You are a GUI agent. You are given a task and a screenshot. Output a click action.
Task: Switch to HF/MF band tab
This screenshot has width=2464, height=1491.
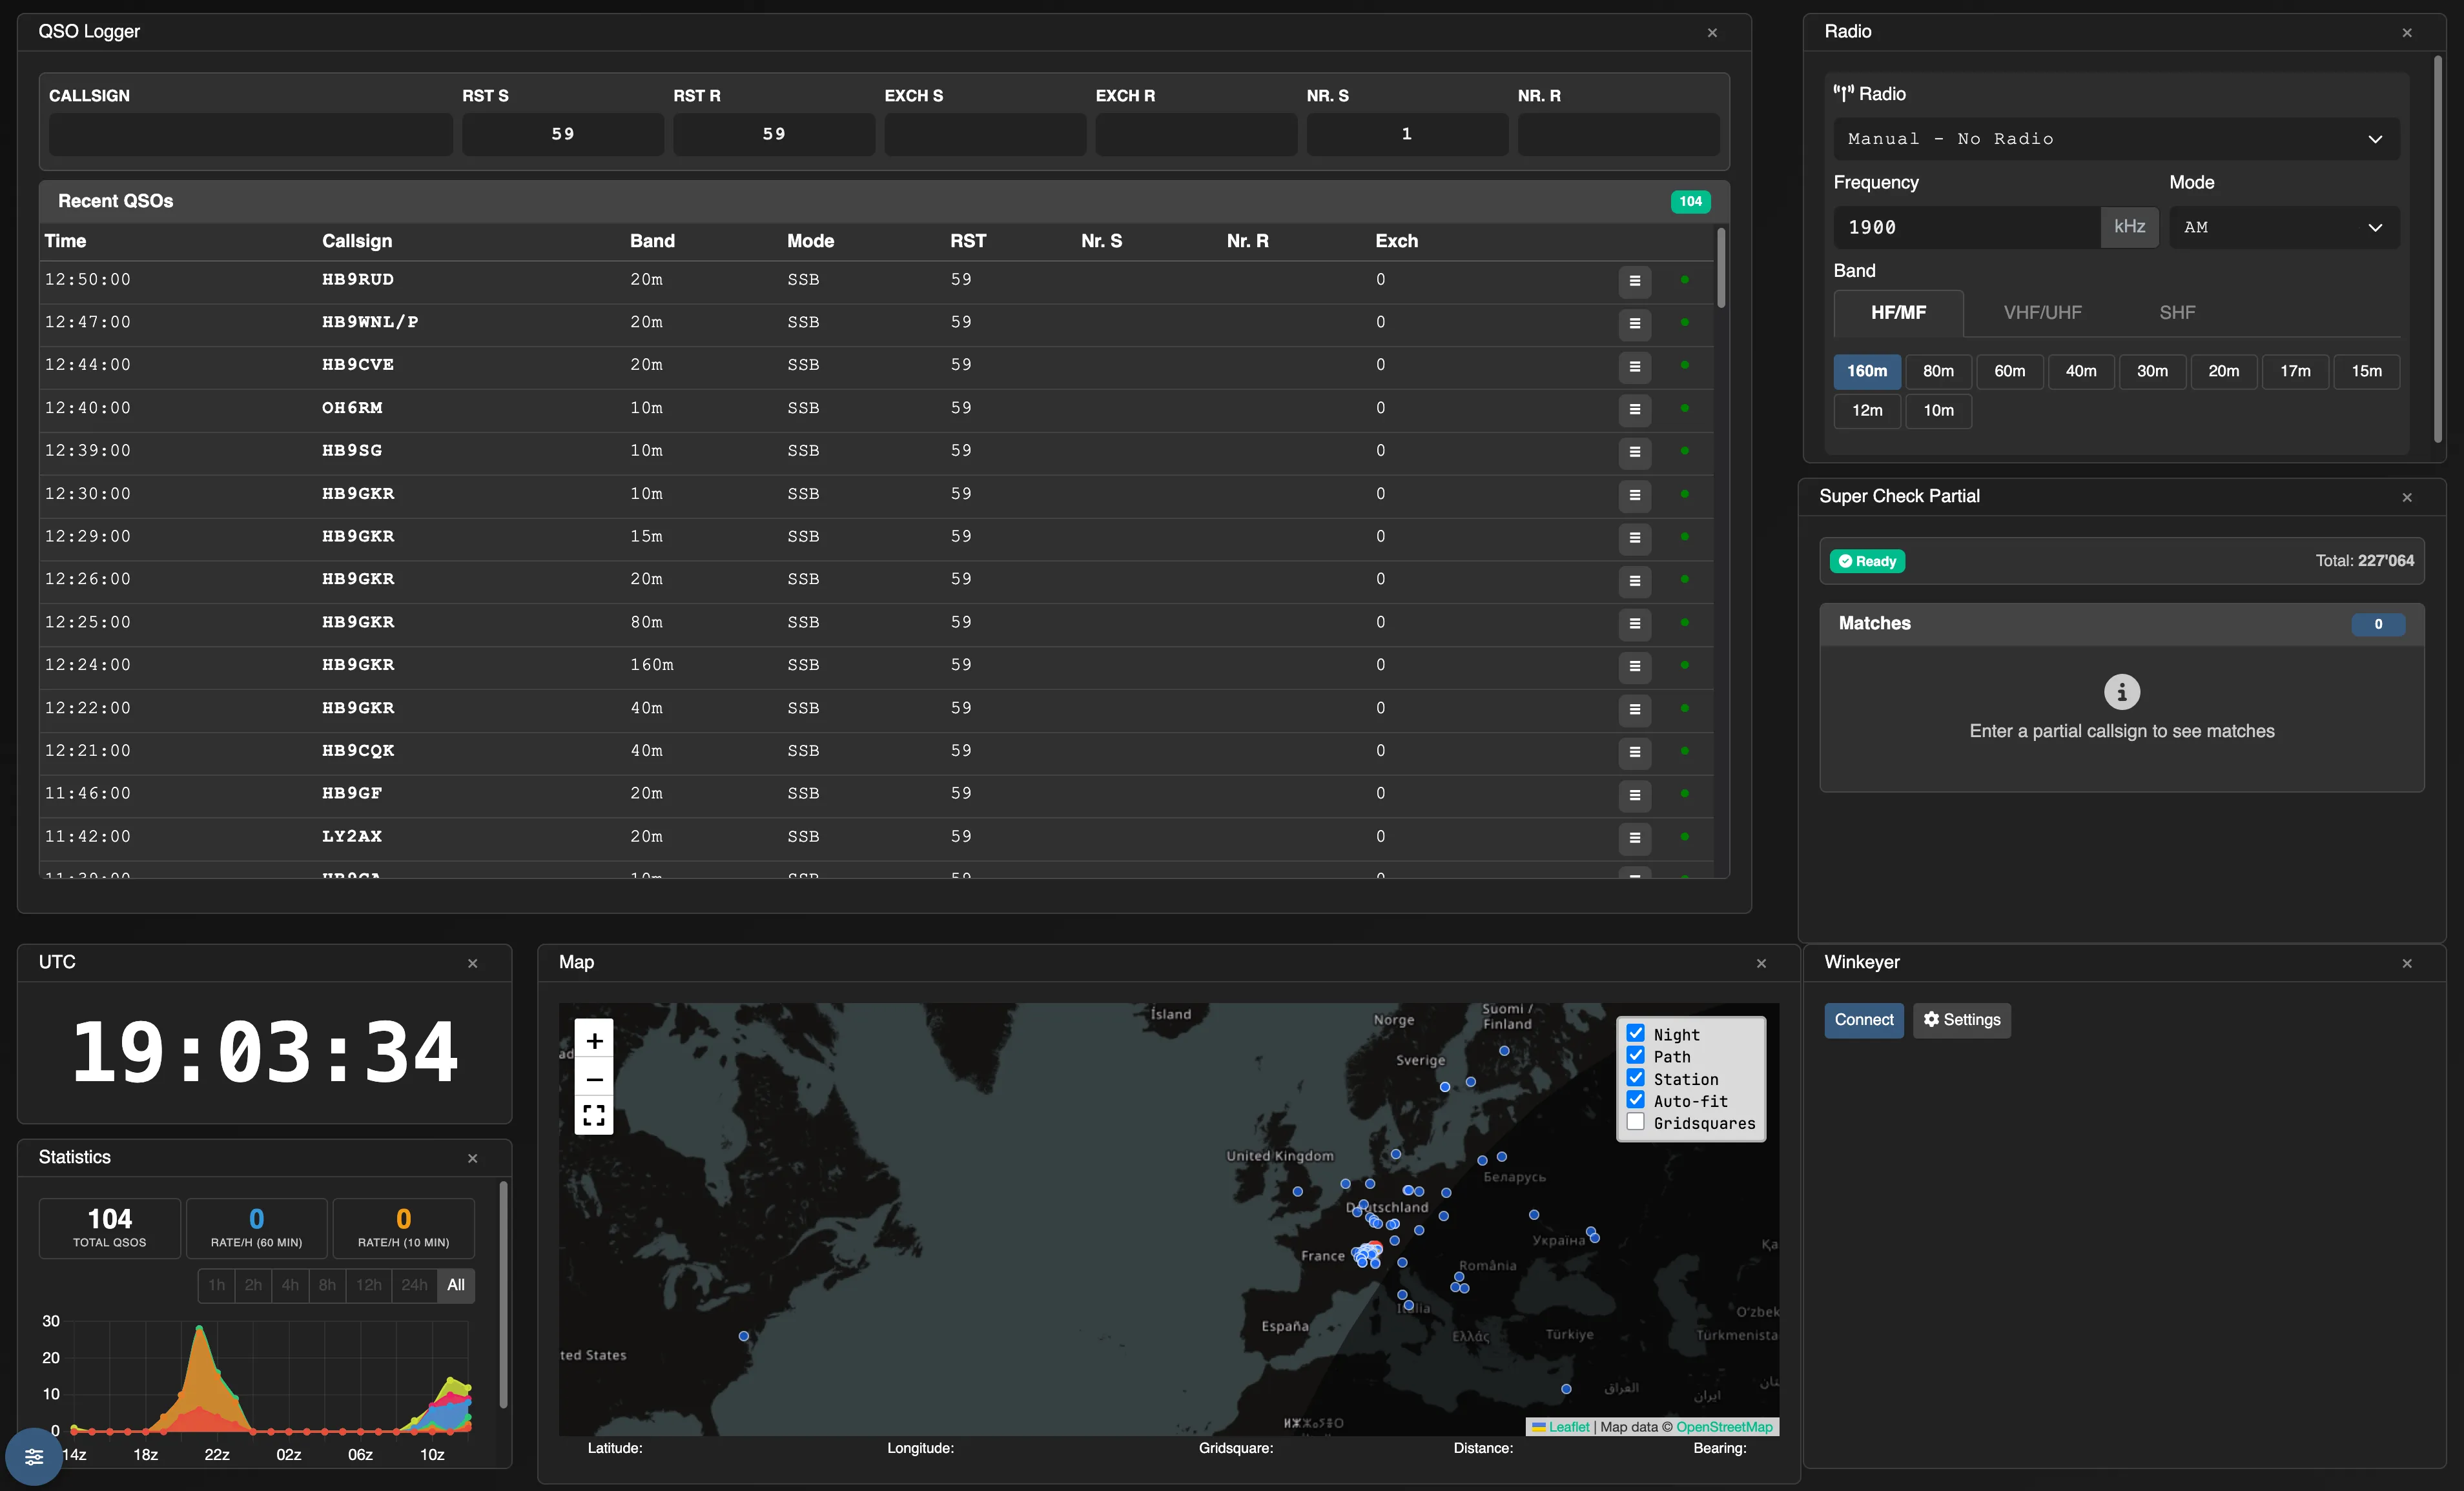1898,313
